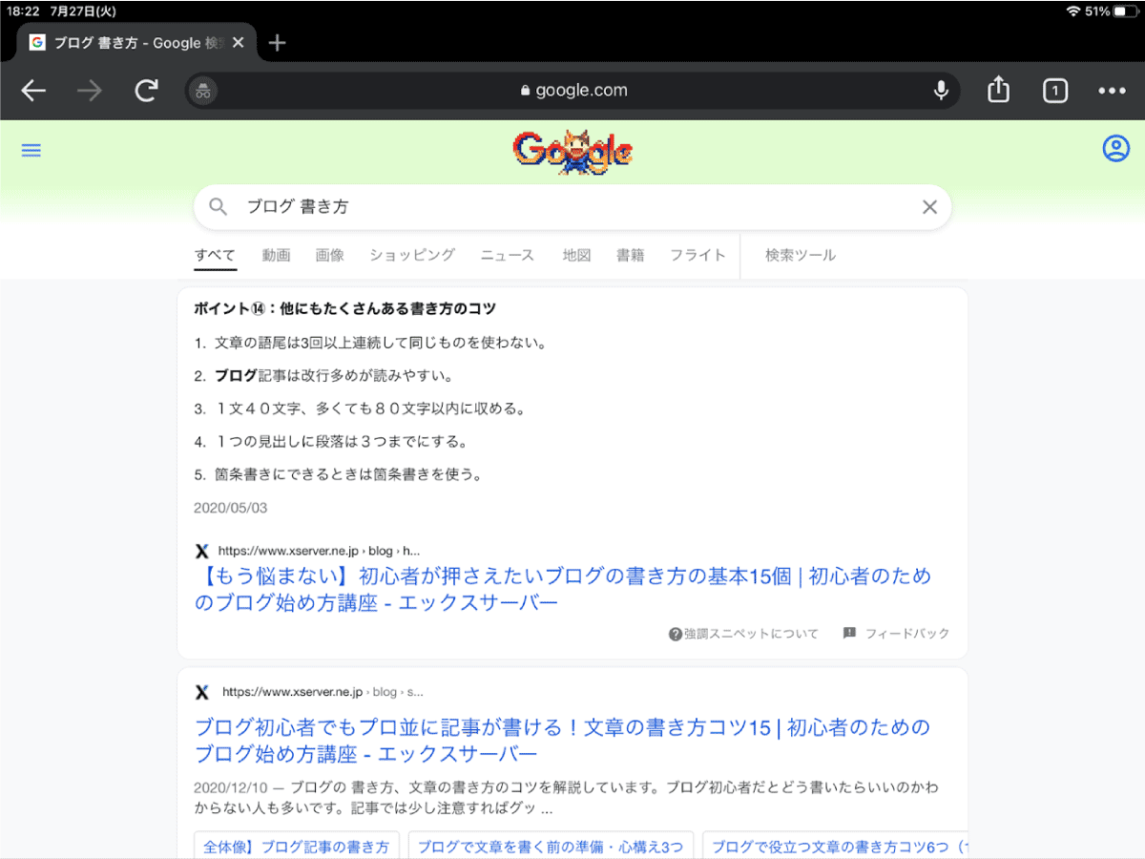Click snippet item ブログ記事は改行多めが読みやすい
This screenshot has height=859, width=1145.
coord(334,375)
